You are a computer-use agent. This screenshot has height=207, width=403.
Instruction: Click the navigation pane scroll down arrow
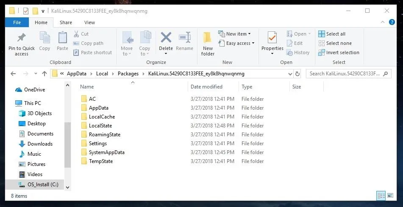pyautogui.click(x=68, y=188)
